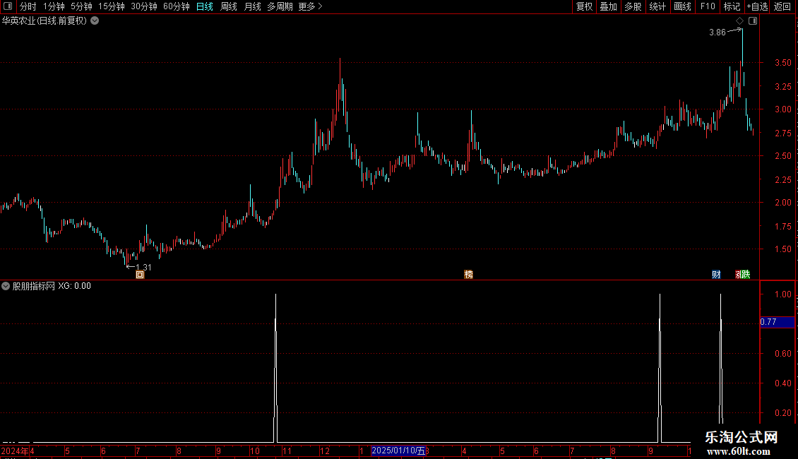Click the 3.86 high price label
The height and width of the screenshot is (459, 798).
pos(717,32)
